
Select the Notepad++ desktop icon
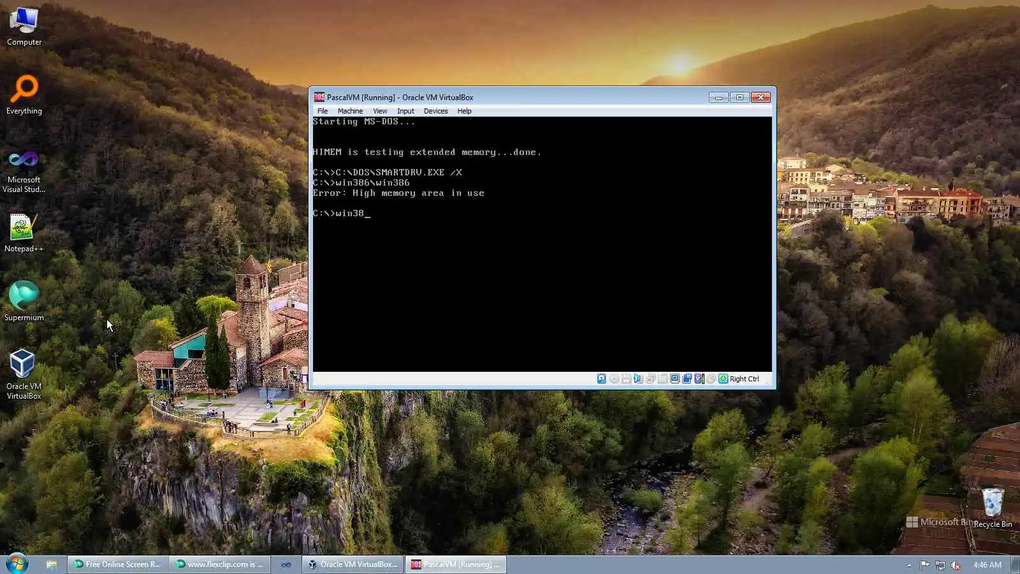point(24,233)
